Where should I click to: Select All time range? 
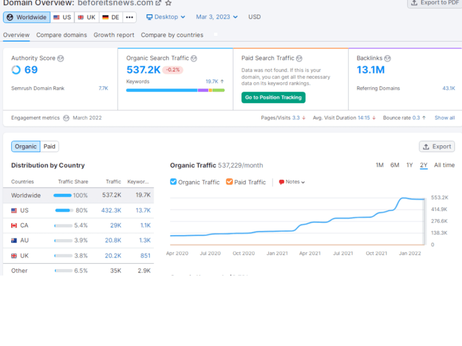pyautogui.click(x=444, y=165)
